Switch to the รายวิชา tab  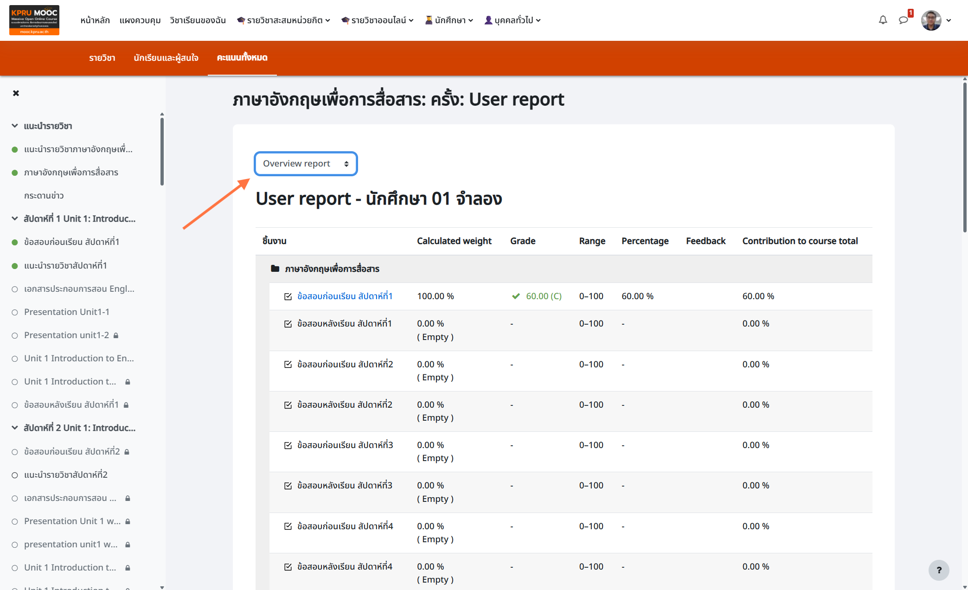[x=102, y=58]
